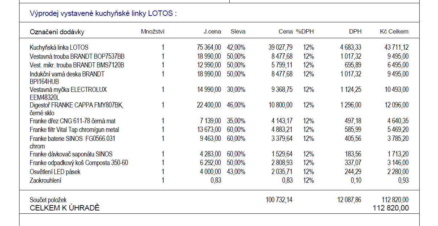Click the "Zaokrouhlení" row label
Image resolution: width=438 pixels, height=226 pixels.
[45, 181]
